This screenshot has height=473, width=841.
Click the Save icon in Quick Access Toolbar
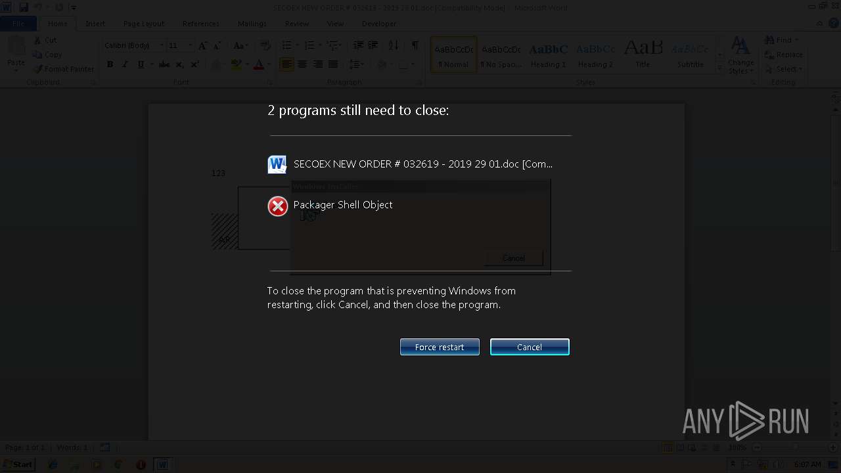[24, 7]
